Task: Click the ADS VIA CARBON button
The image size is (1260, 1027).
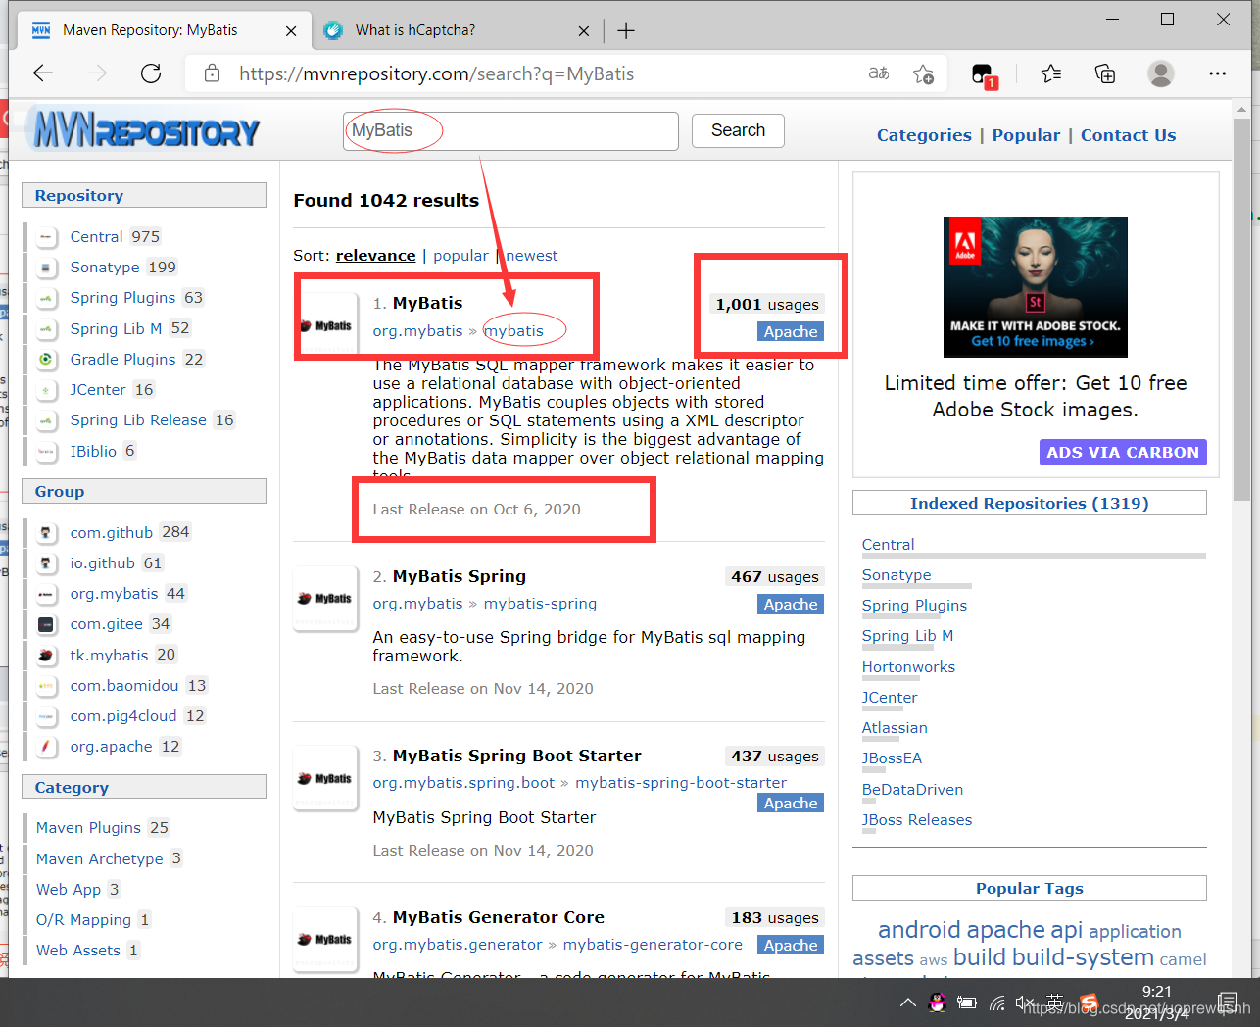Action: (1123, 452)
